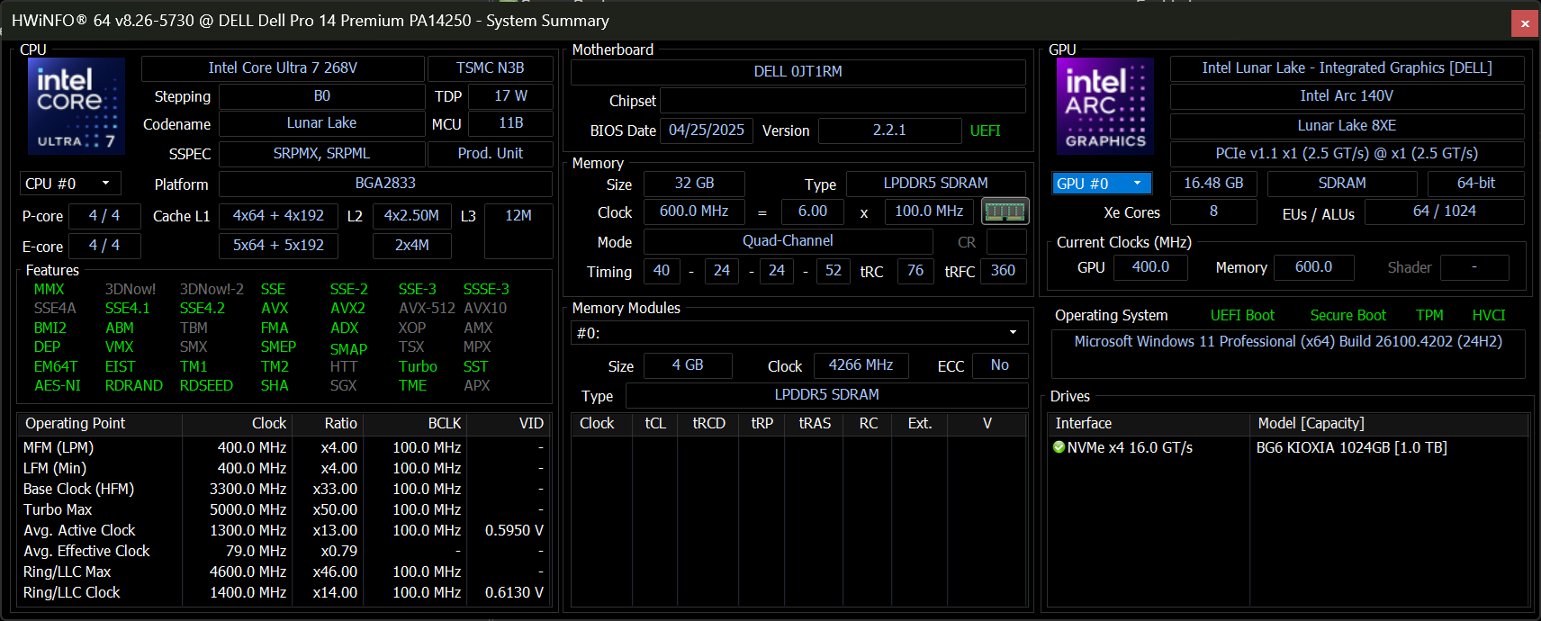Image resolution: width=1541 pixels, height=621 pixels.
Task: Click the RDSEED feature label
Action: (x=206, y=386)
